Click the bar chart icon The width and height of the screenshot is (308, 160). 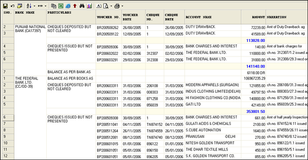click(89, 6)
